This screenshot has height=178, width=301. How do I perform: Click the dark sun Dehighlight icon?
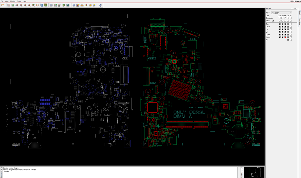(x=94, y=5)
